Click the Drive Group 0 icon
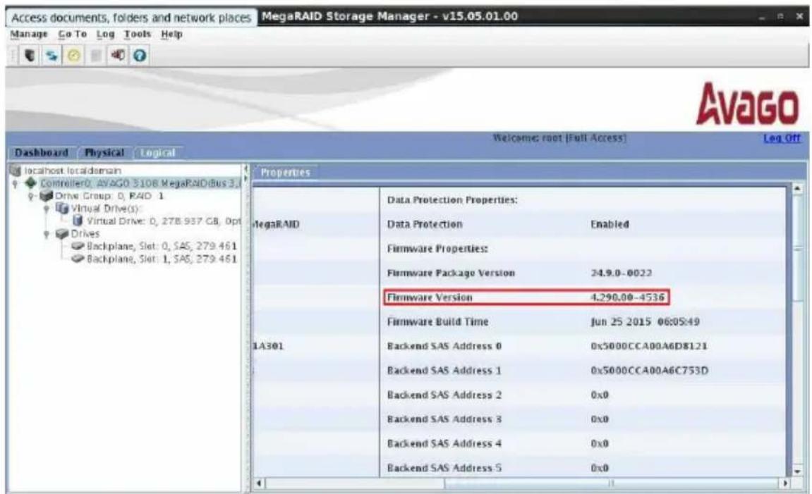 [46, 195]
